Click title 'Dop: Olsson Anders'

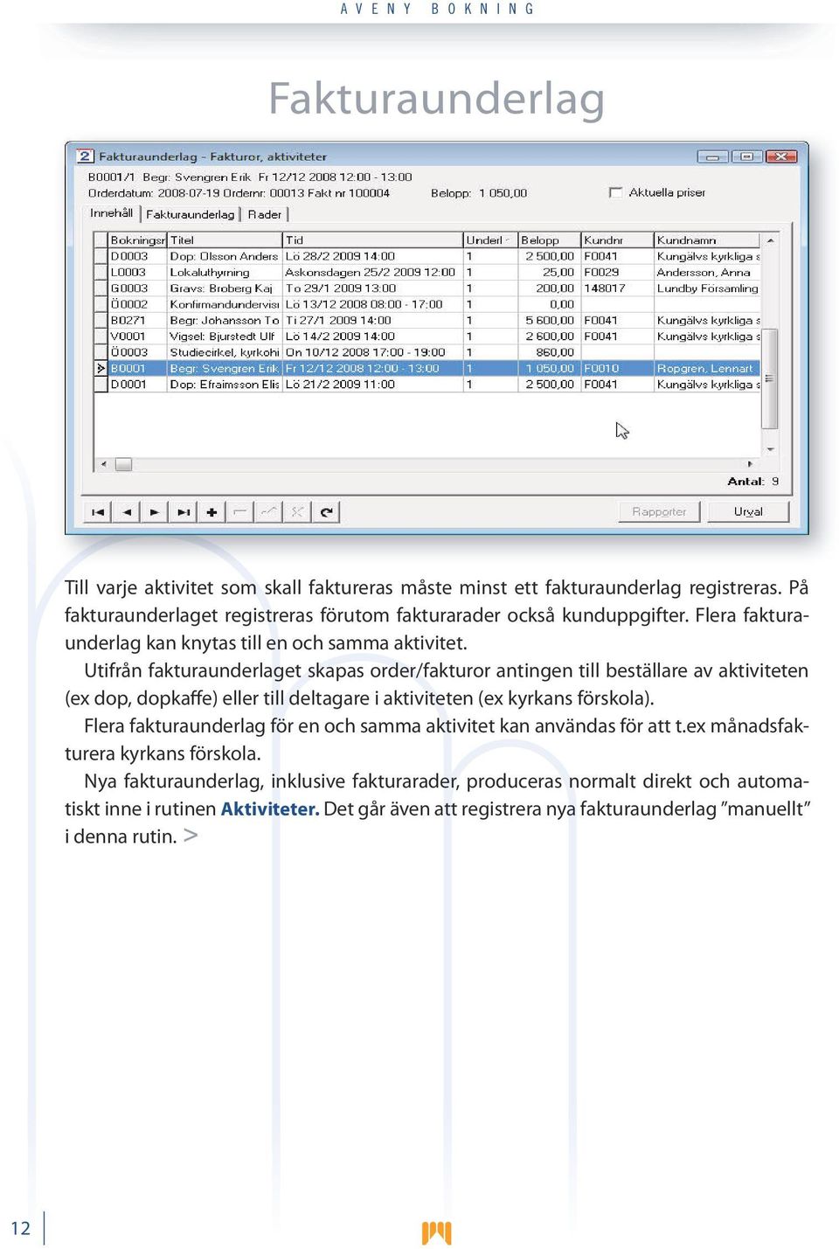(x=225, y=256)
